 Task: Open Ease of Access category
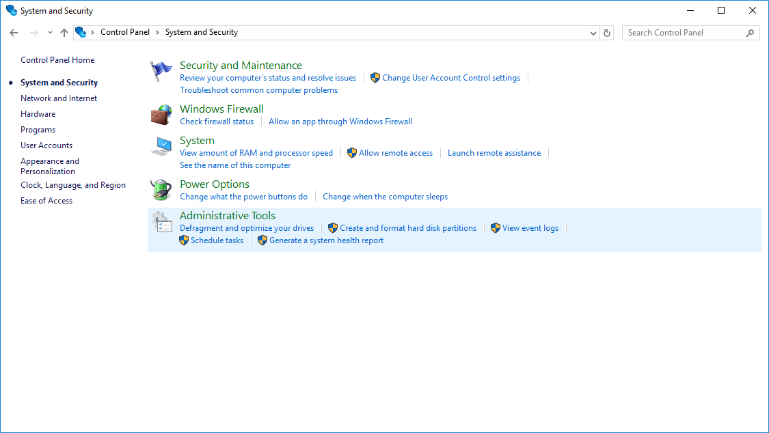coord(46,200)
